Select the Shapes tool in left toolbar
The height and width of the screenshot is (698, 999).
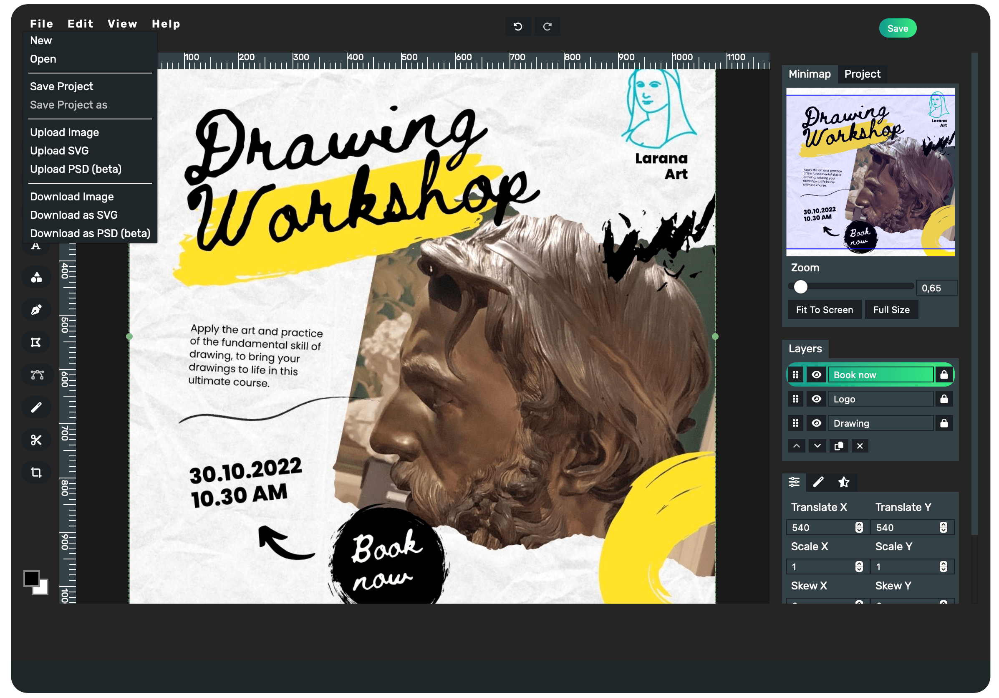[x=36, y=278]
